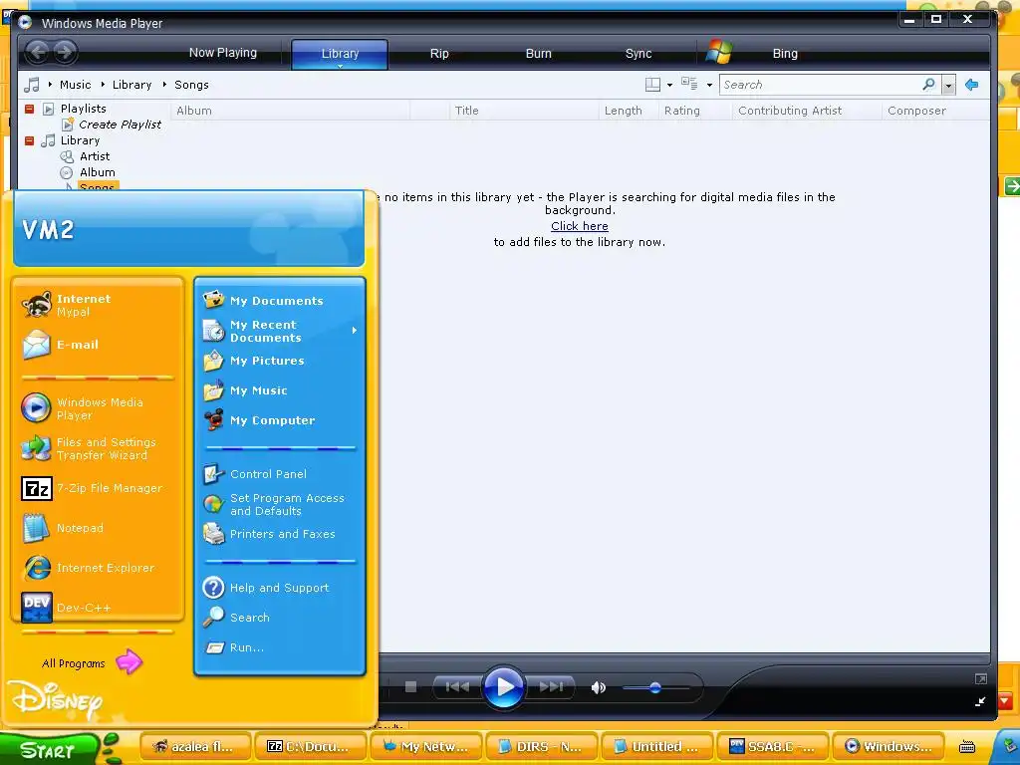Screen dimensions: 1020x765
Task: Open All Programs menu
Action: coord(91,662)
